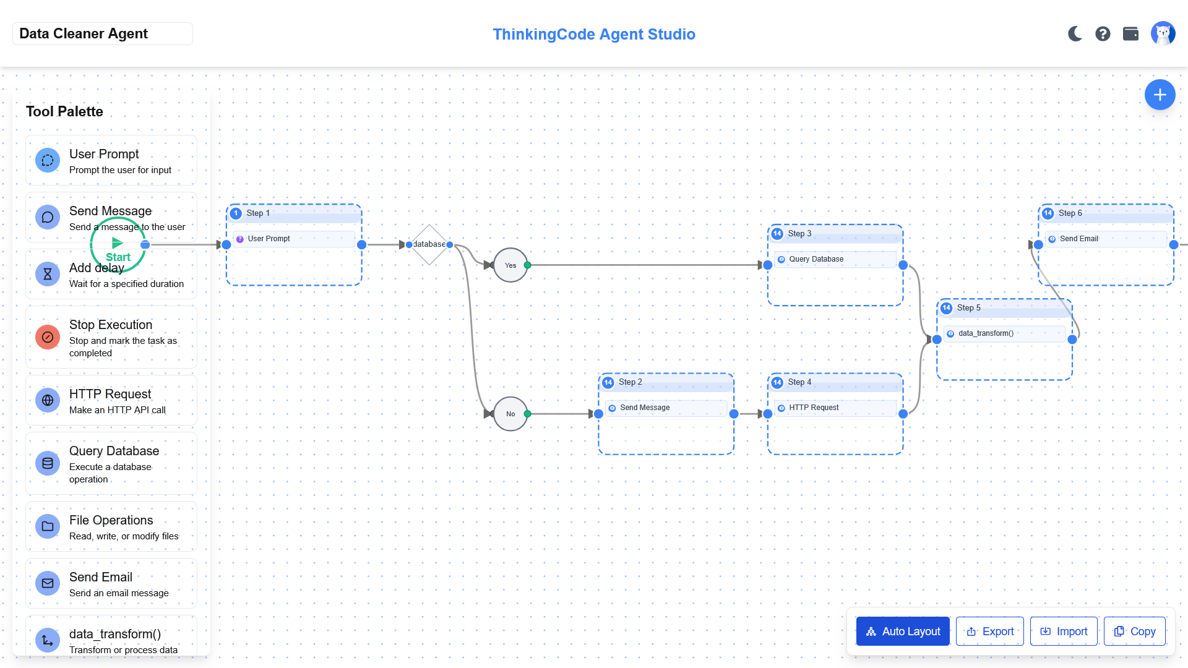Open help via the question mark icon
The image size is (1188, 668).
(x=1103, y=33)
